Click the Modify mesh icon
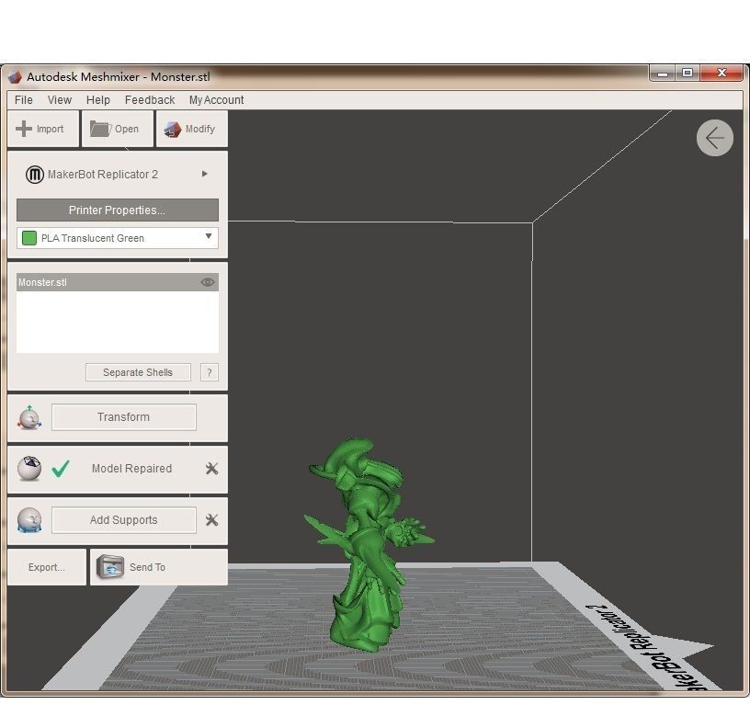 (x=173, y=130)
